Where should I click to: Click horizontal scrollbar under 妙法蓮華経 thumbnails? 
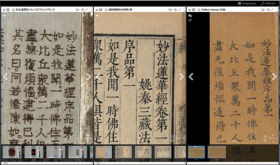[47, 163]
